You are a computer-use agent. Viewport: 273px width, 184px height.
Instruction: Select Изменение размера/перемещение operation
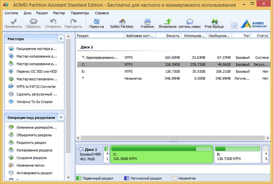pos(32,128)
